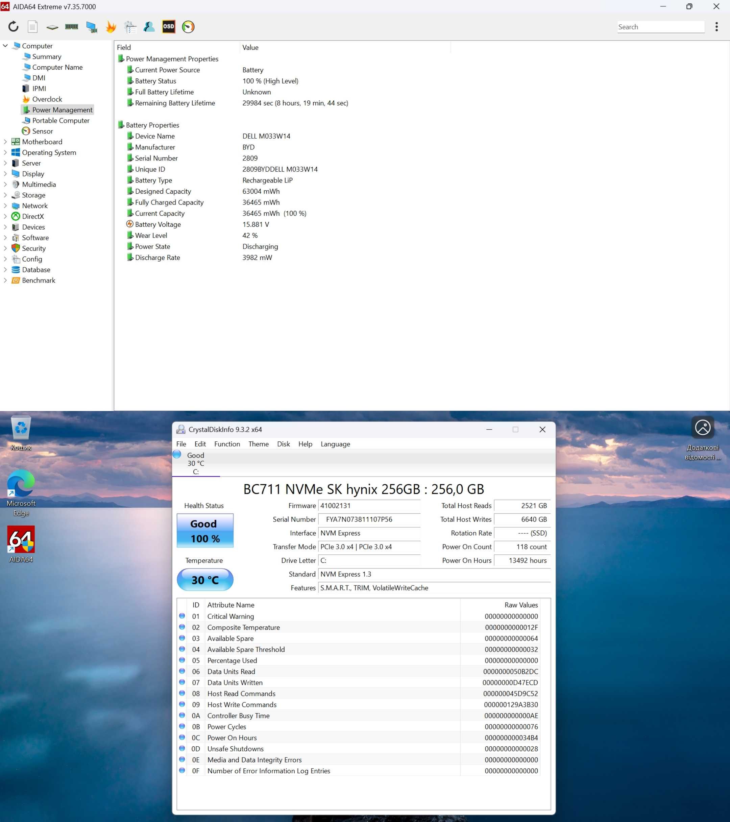Collapse the Computer tree node
This screenshot has width=730, height=822.
(x=5, y=46)
